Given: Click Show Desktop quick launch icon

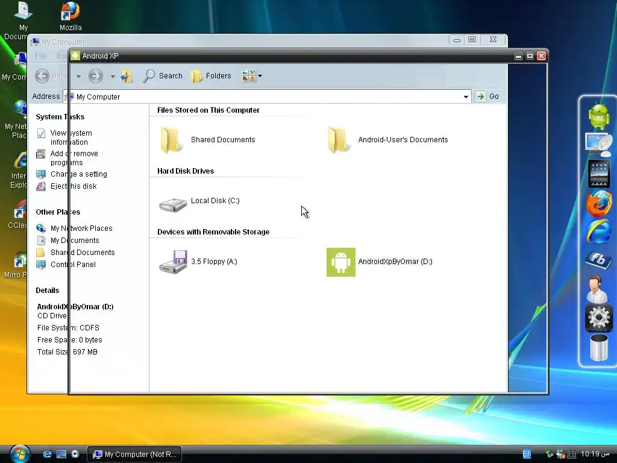Looking at the screenshot, I should point(61,455).
